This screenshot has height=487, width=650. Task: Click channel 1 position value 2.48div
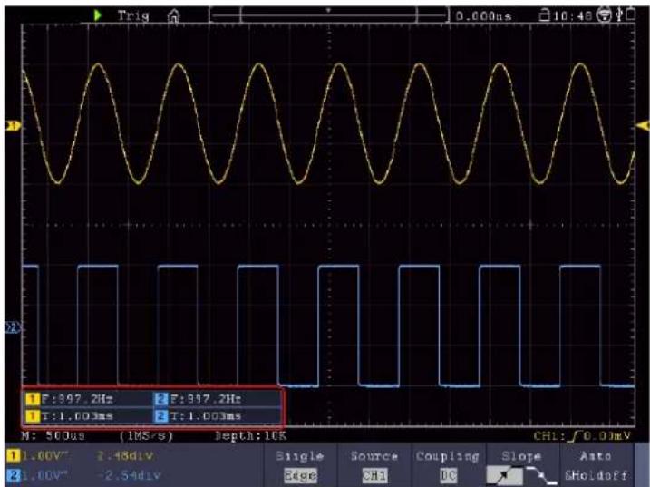click(125, 456)
